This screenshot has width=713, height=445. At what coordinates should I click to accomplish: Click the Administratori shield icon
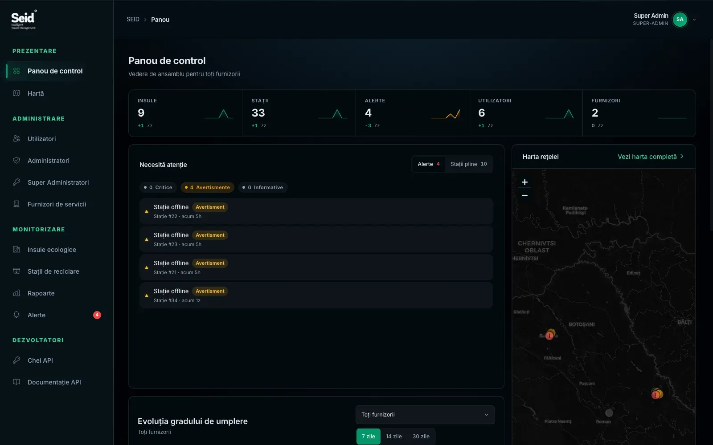[16, 160]
